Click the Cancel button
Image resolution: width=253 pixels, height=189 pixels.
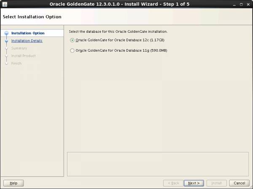239,183
